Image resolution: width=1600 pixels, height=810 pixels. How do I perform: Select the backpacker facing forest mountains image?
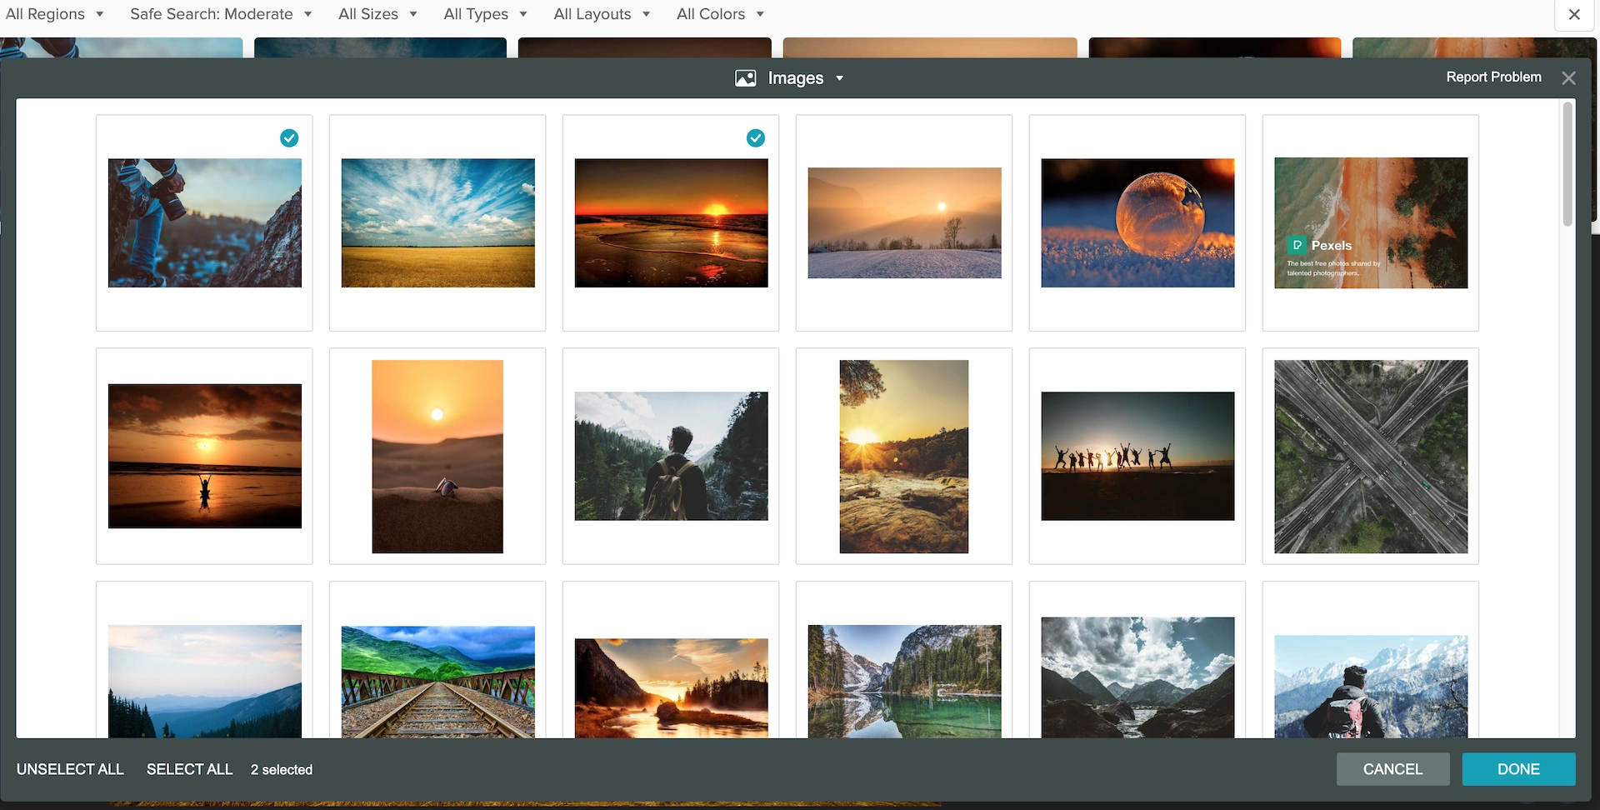point(671,456)
